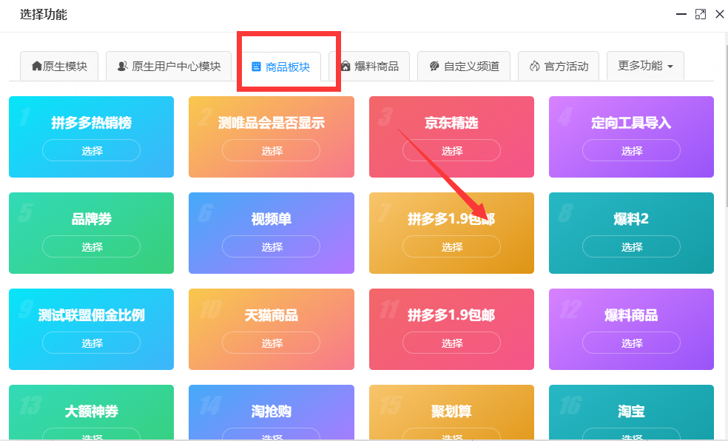The height and width of the screenshot is (441, 728).
Task: Click 选择 on card 12 爆料商品
Action: click(x=631, y=343)
